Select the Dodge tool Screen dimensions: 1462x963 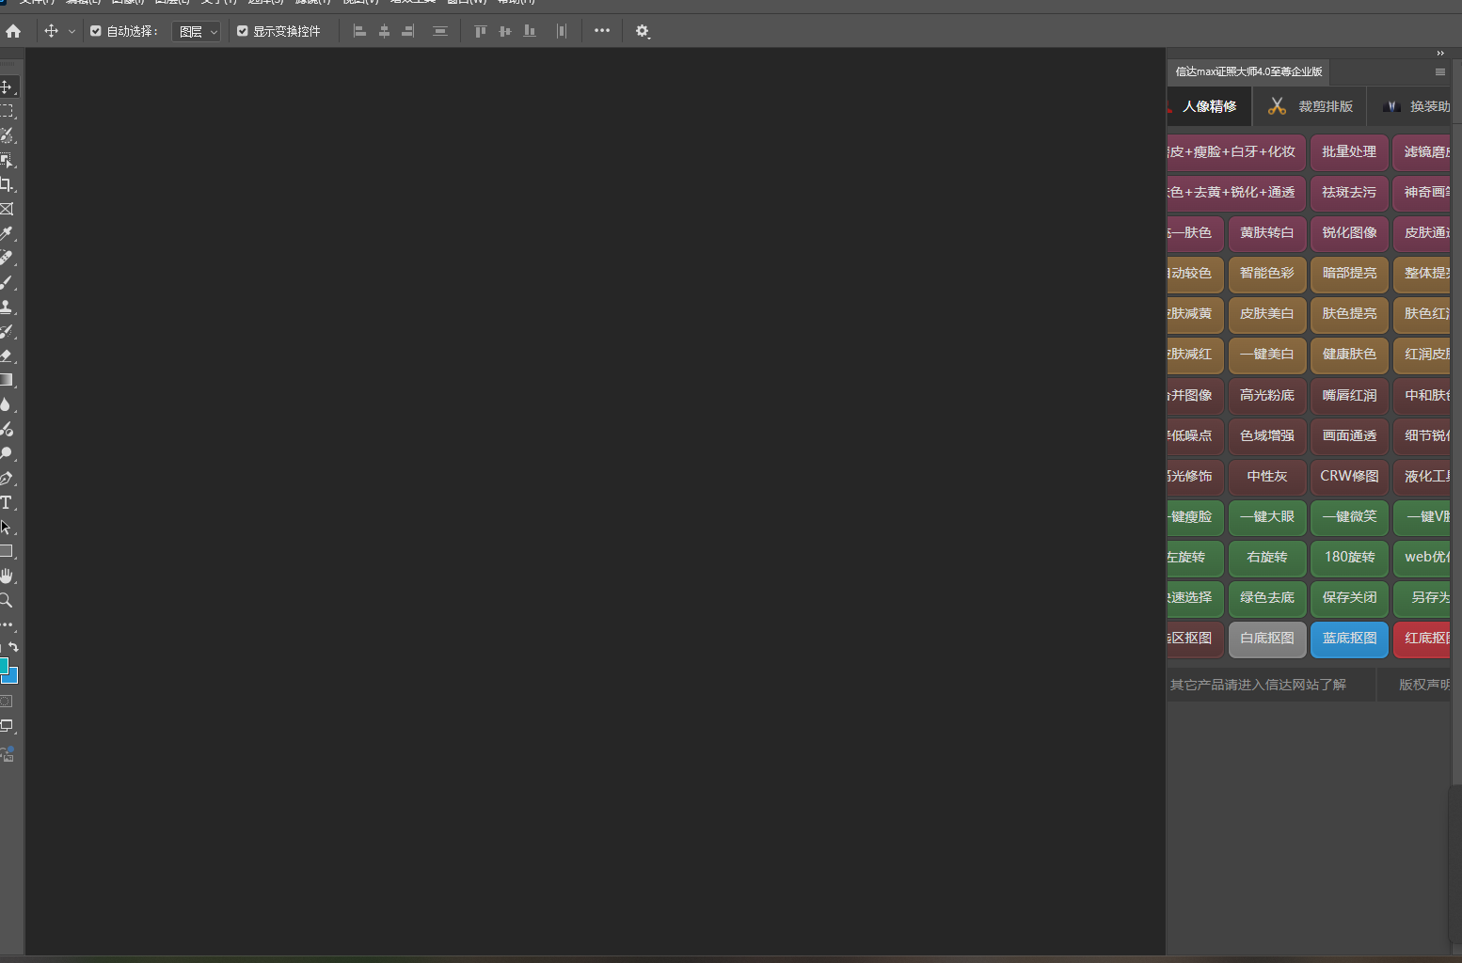7,453
